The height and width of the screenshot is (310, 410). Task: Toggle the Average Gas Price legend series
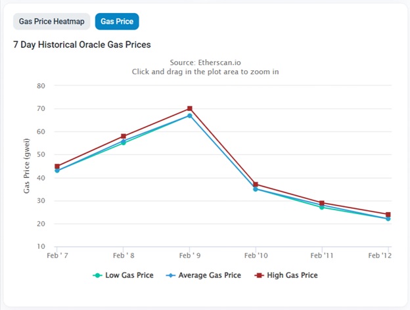(204, 275)
